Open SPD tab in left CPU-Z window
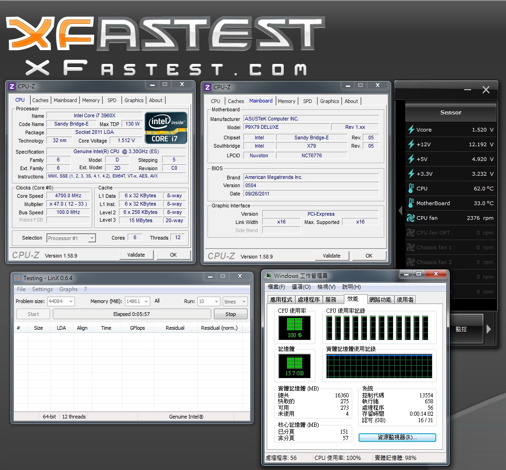506x470 pixels. pyautogui.click(x=112, y=100)
